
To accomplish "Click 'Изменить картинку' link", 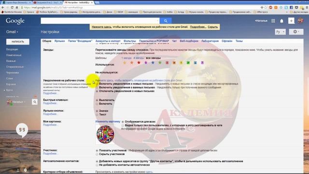I will [x=108, y=121].
